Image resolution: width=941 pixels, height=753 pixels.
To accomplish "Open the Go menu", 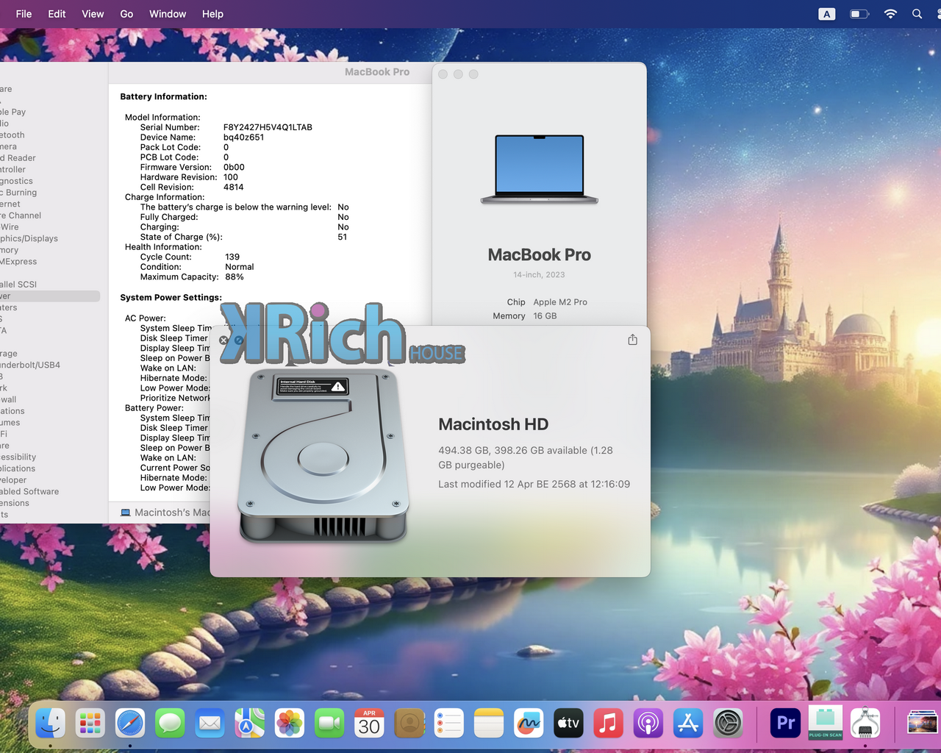I will point(126,14).
